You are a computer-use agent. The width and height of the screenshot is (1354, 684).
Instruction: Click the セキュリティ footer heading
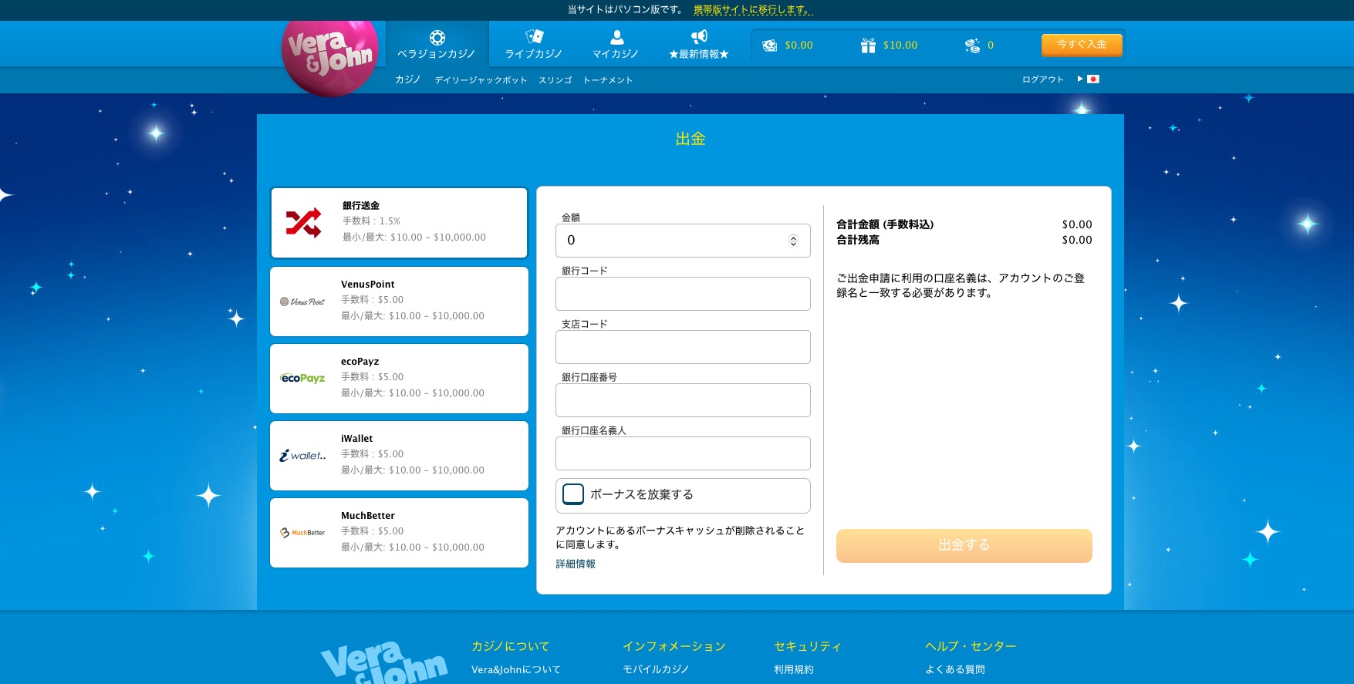click(x=808, y=646)
